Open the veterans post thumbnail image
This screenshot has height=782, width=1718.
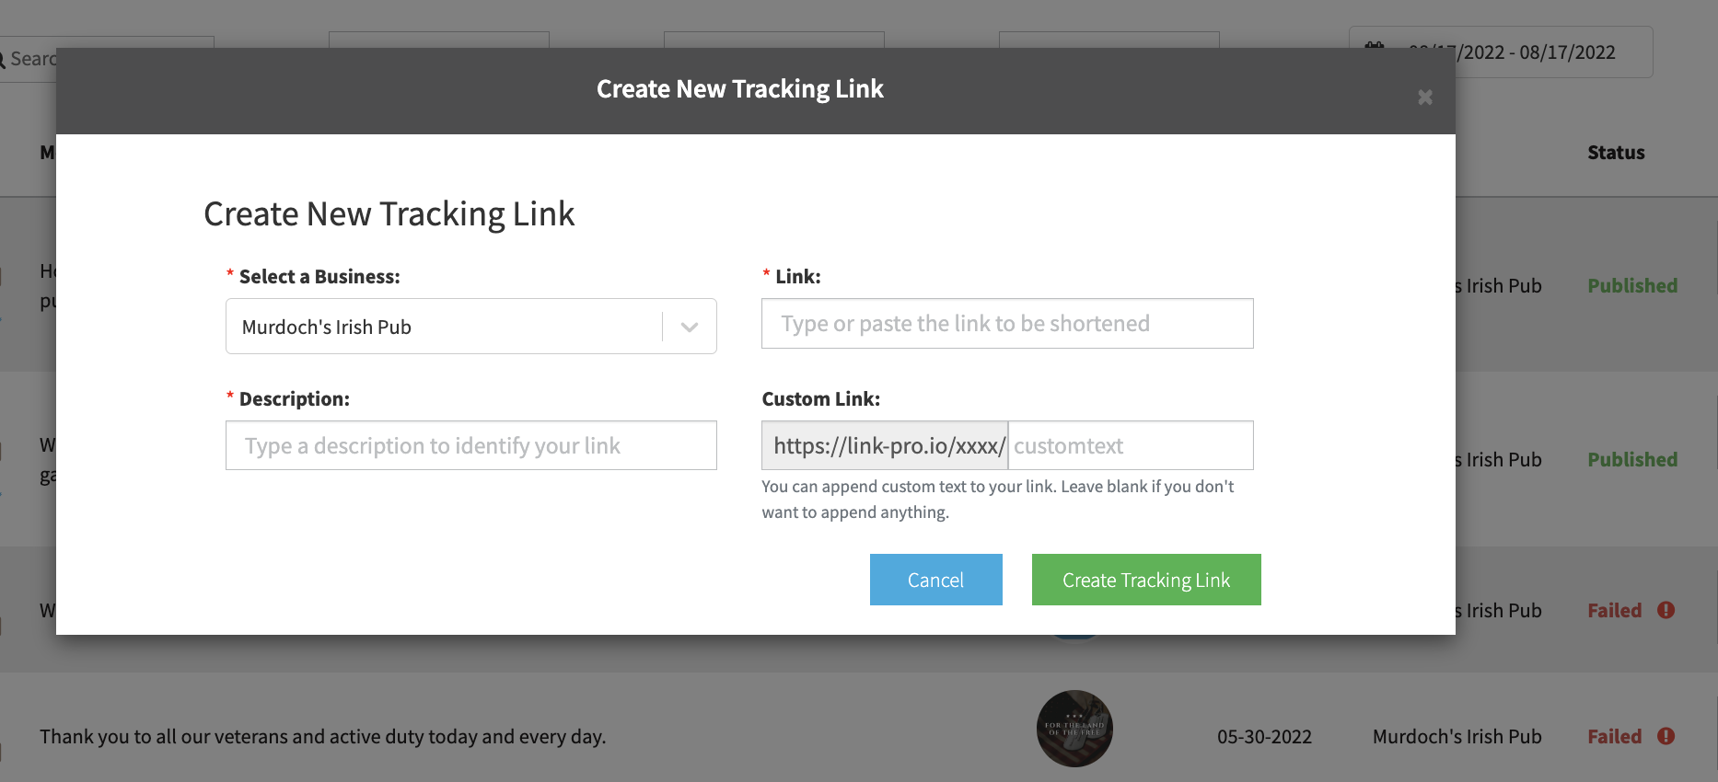(x=1074, y=729)
